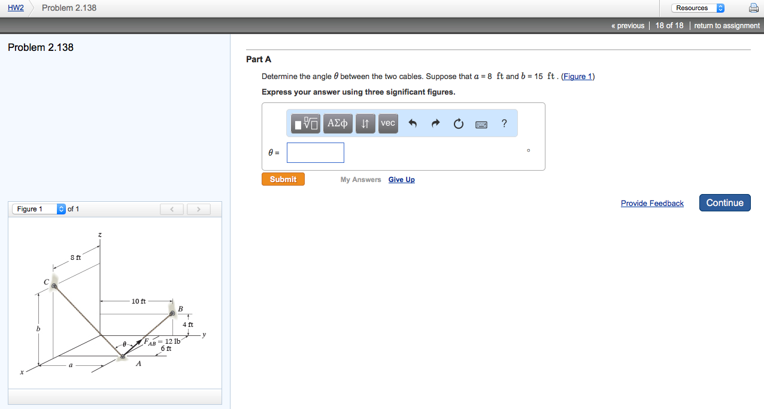Click the Give Up link

click(x=402, y=180)
